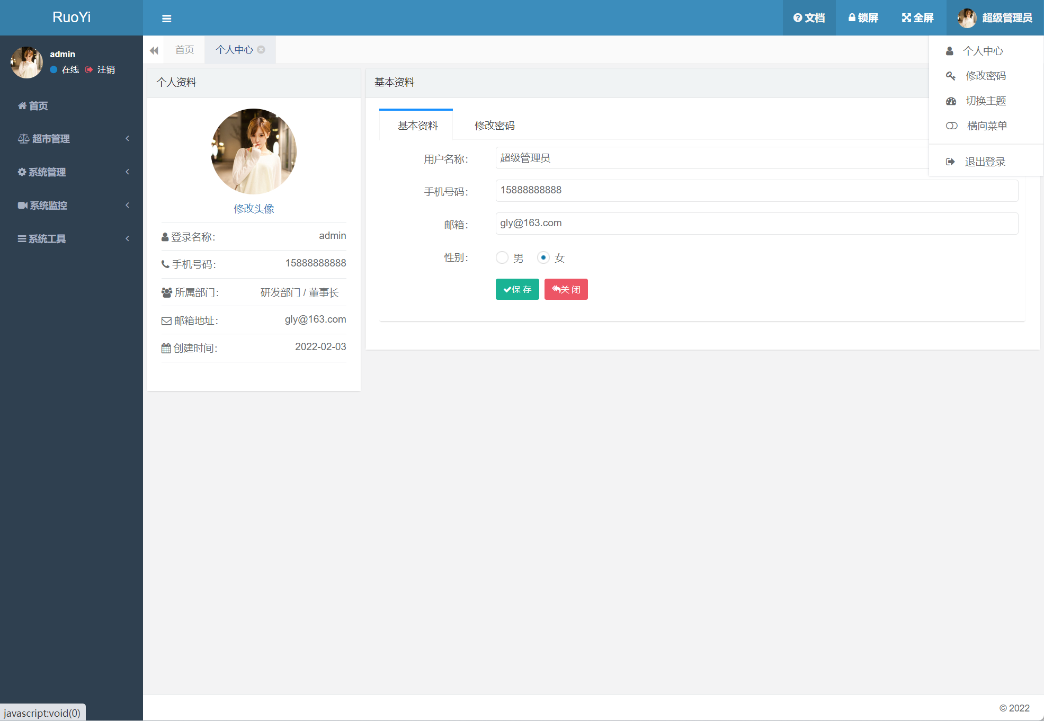Select the 女 gender radio button

pyautogui.click(x=543, y=258)
